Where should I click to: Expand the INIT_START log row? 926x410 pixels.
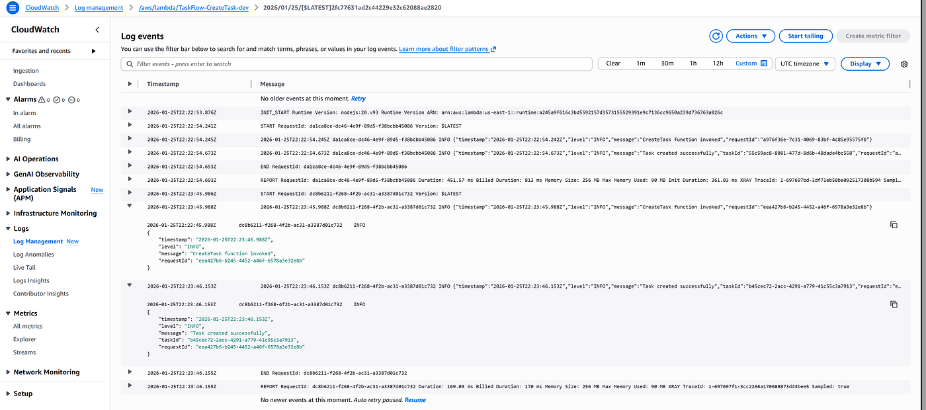pyautogui.click(x=130, y=111)
